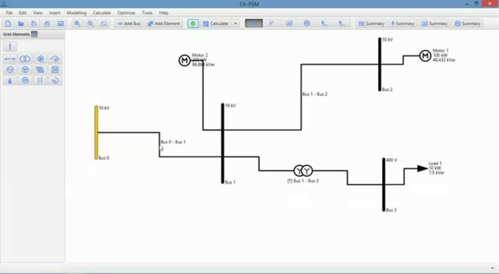Select the two-winding transformer element icon
The image size is (499, 274).
[25, 59]
